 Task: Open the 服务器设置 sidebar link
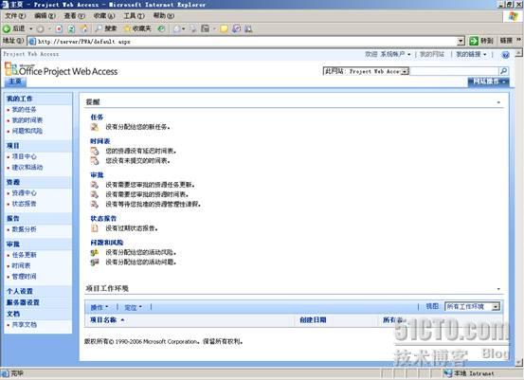pyautogui.click(x=23, y=302)
